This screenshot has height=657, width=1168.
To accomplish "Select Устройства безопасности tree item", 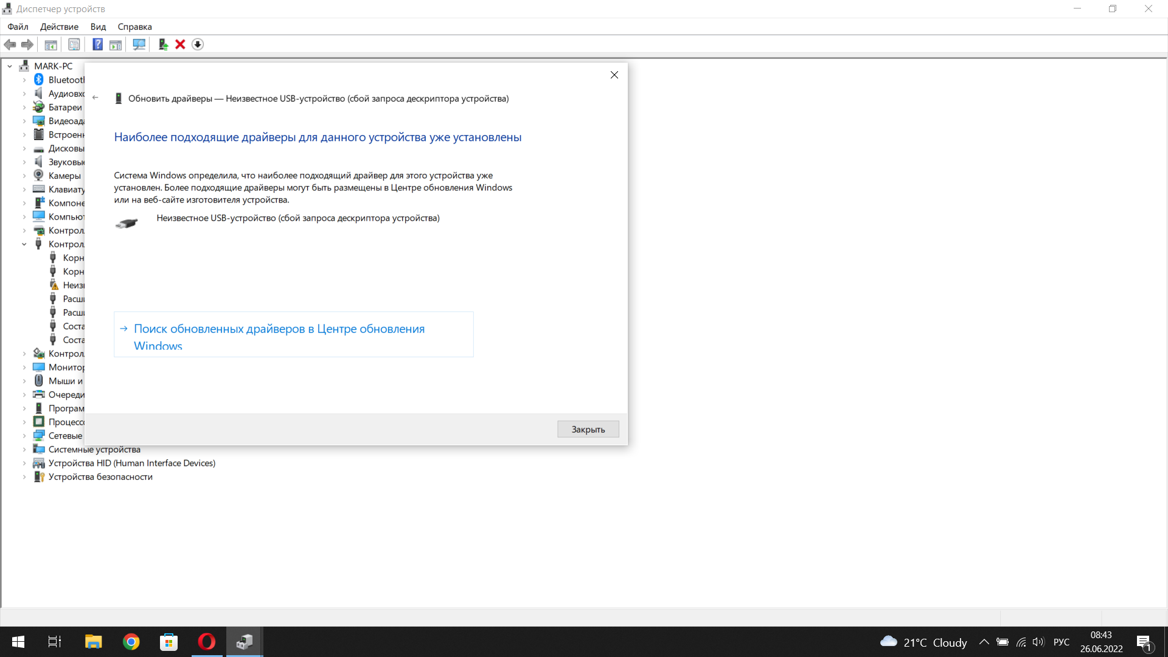I will 100,477.
